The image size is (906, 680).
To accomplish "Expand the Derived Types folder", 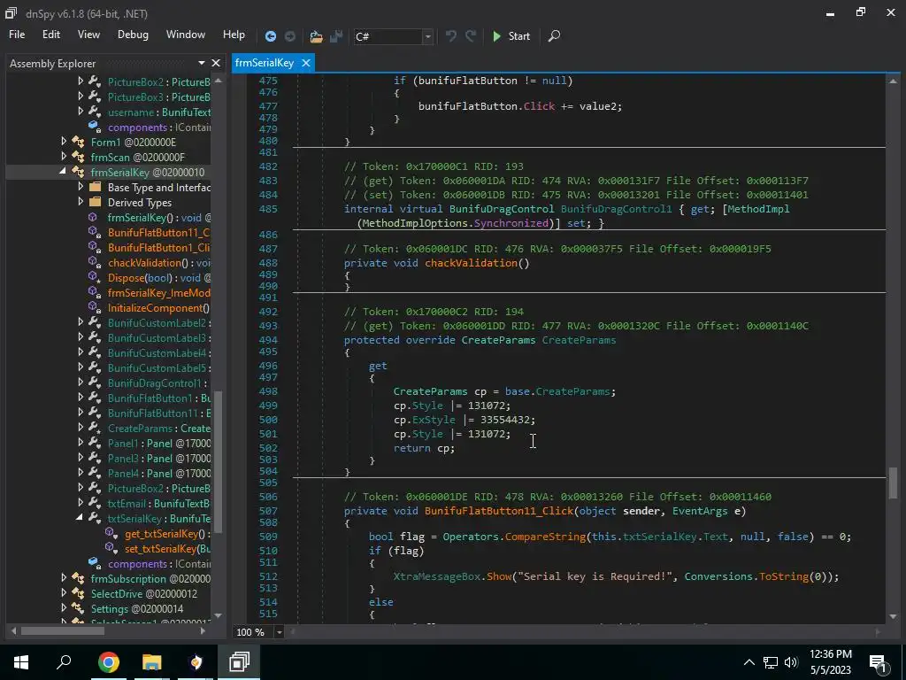I will tap(81, 202).
